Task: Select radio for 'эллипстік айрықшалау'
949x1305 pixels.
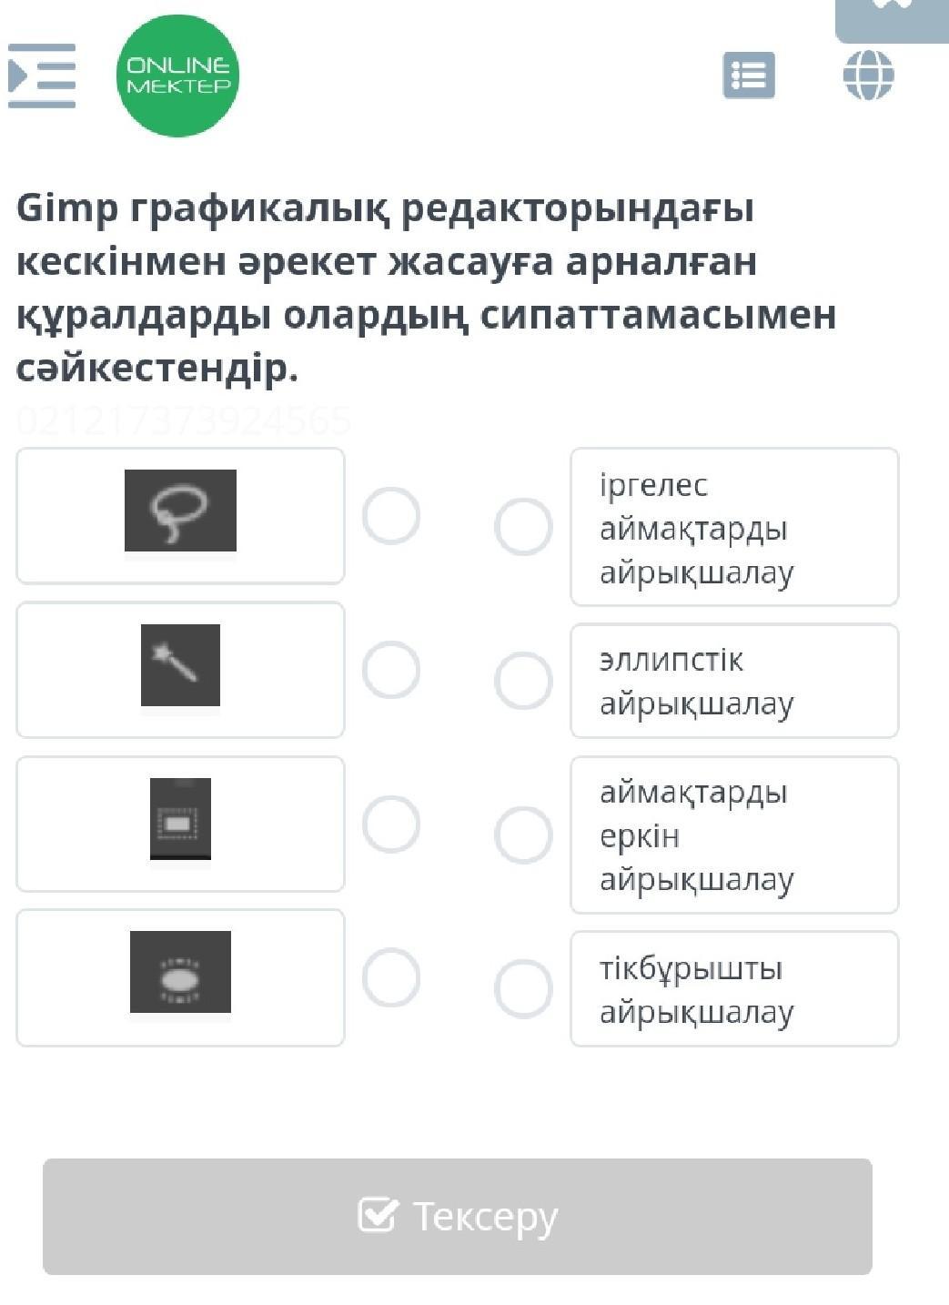Action: 523,681
